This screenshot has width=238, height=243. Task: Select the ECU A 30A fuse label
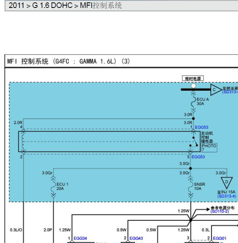[203, 101]
